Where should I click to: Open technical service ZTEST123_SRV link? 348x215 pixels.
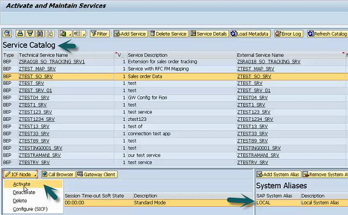point(35,112)
